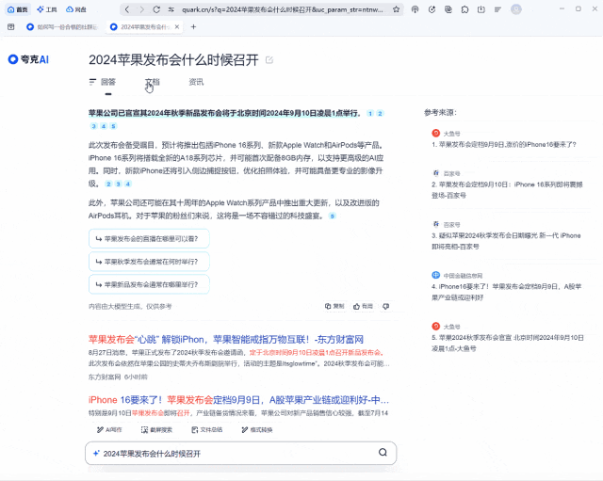
Task: Open source 1 苹果发布会定档9月9日 from 大鱼号
Action: tap(504, 144)
